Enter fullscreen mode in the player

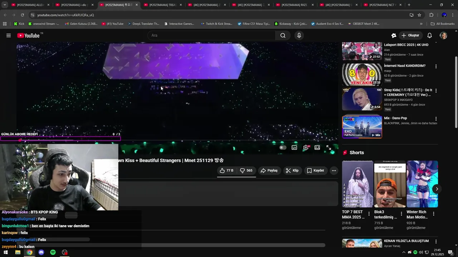click(328, 147)
